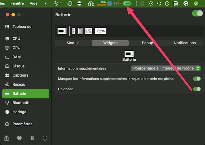Image resolution: width=205 pixels, height=145 pixels.
Task: Disable the Batterie module main switch
Action: (197, 13)
